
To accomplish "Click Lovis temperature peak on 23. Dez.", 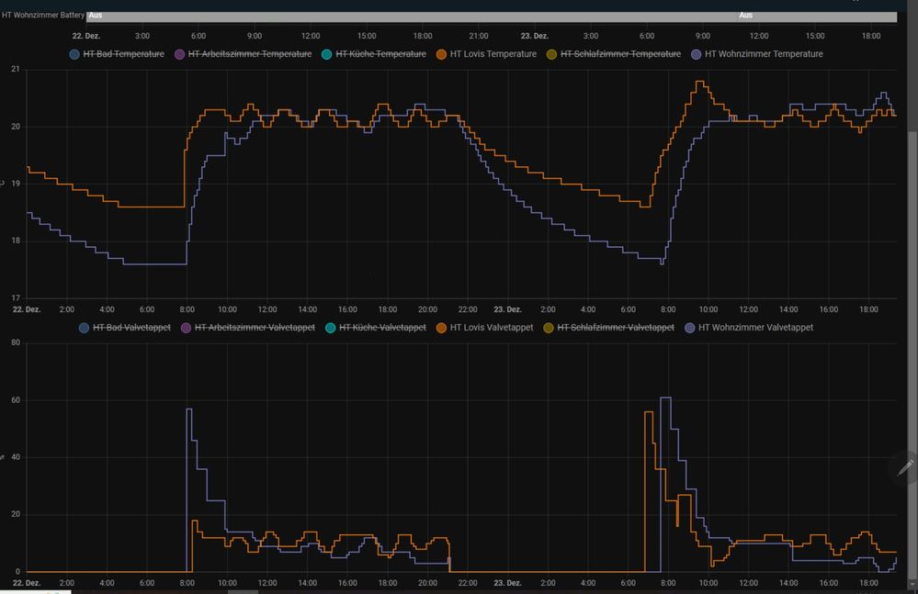I will [700, 82].
